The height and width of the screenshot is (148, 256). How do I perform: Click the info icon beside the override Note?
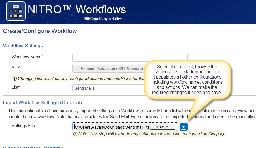(x=75, y=134)
